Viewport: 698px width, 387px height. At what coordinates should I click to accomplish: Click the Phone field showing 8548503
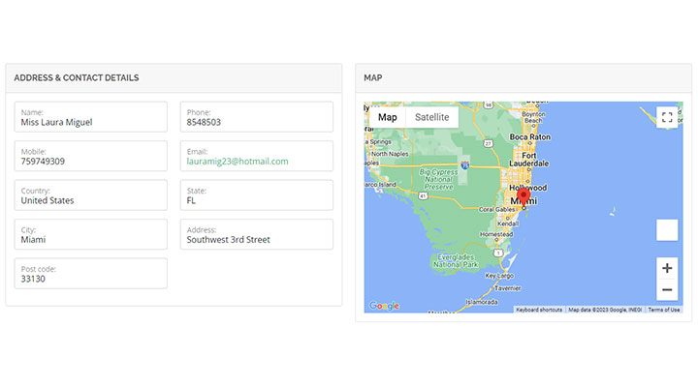[256, 117]
